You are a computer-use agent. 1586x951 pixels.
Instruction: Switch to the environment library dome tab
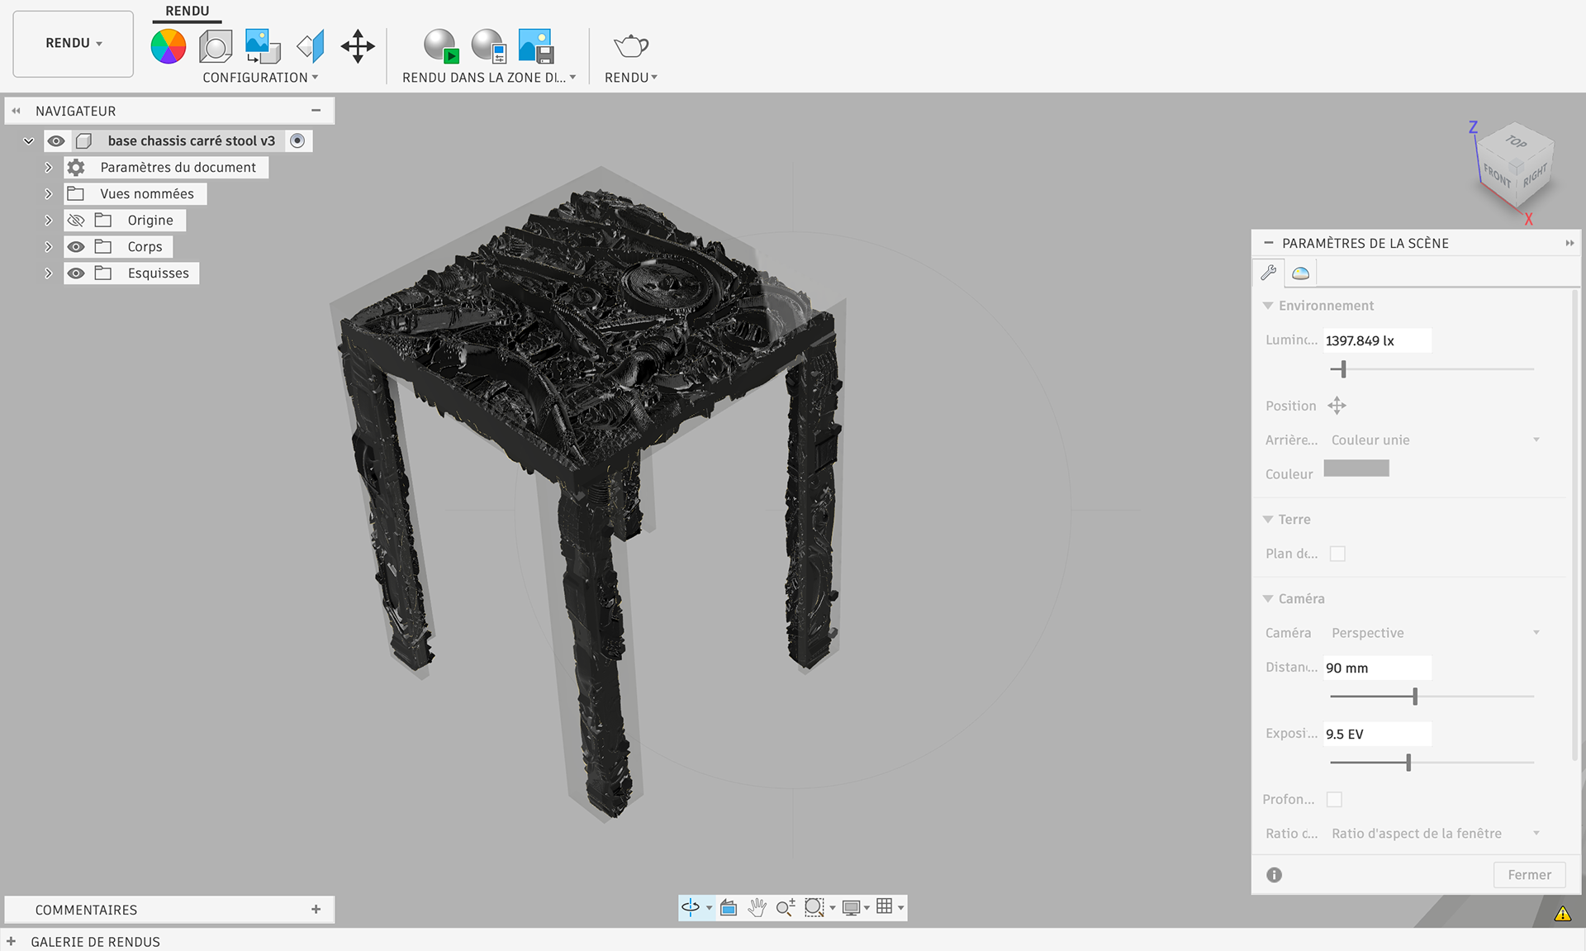[x=1301, y=273]
